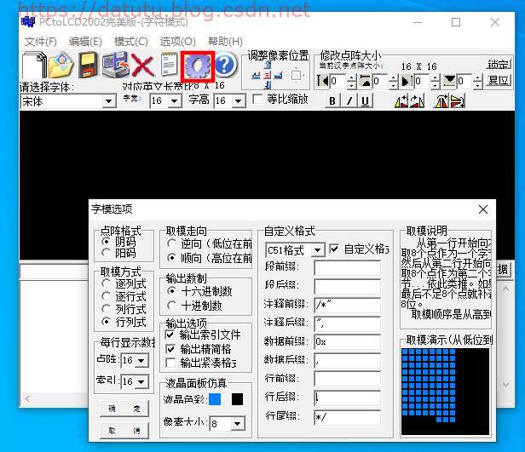
Task: Click the new blank page icon
Action: [x=34, y=65]
